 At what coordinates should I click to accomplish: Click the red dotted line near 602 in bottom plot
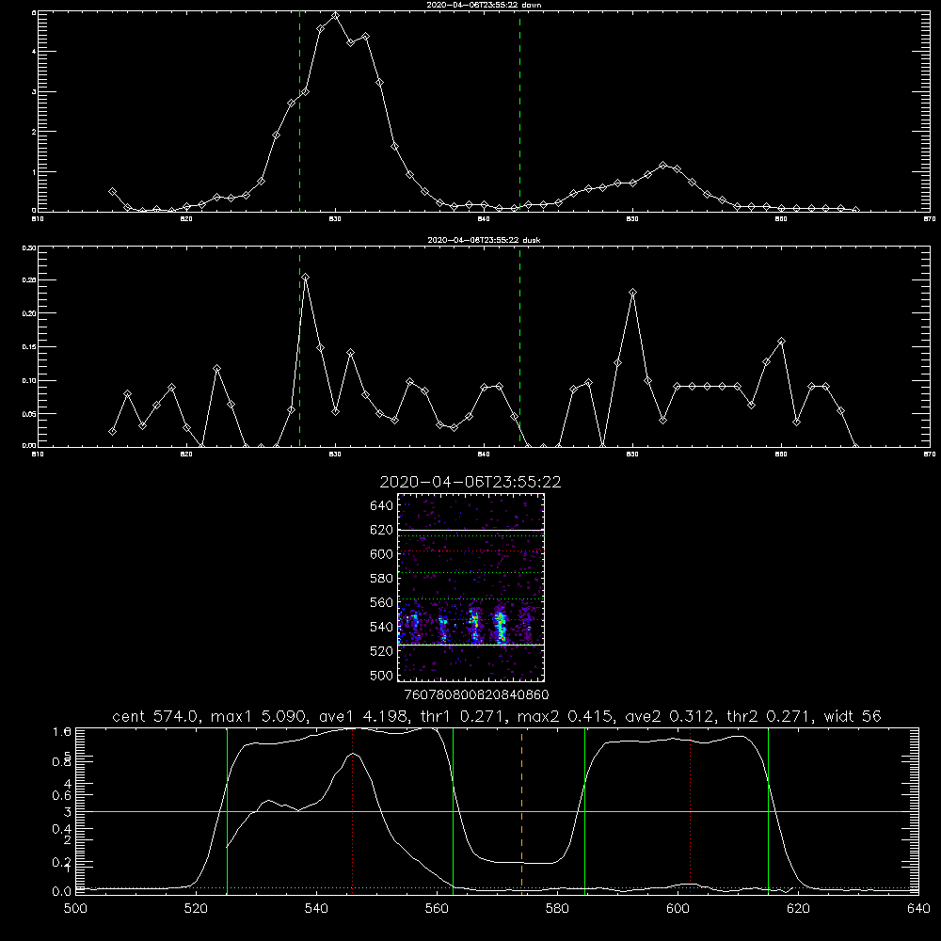690,810
